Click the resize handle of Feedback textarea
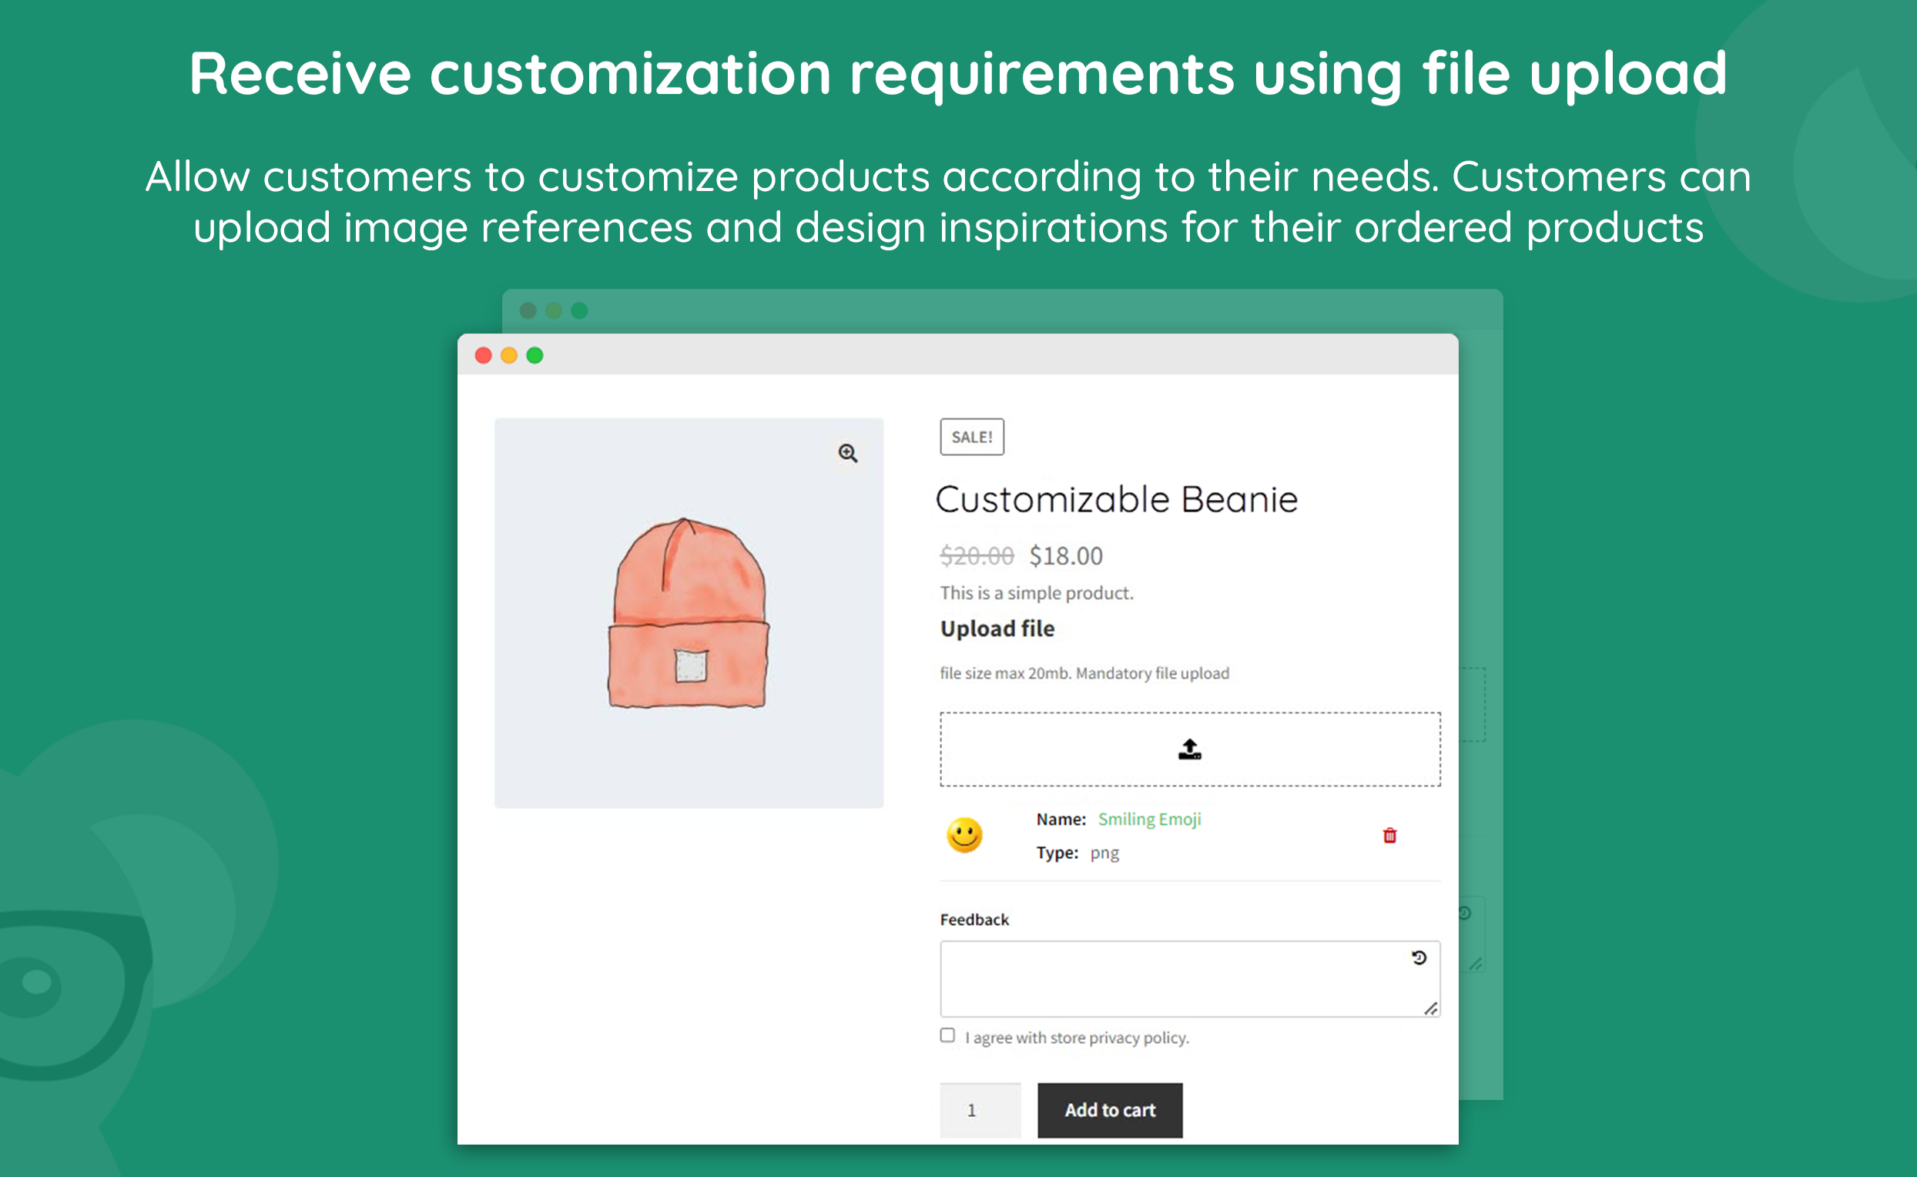The height and width of the screenshot is (1177, 1917). pos(1430,1009)
